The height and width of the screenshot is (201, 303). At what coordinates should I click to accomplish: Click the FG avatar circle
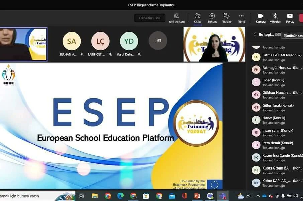point(256,57)
